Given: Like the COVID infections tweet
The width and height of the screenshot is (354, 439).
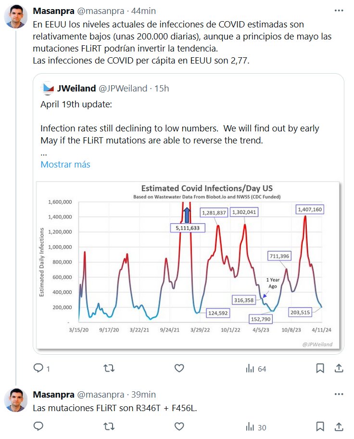Looking at the screenshot, I should (x=179, y=368).
